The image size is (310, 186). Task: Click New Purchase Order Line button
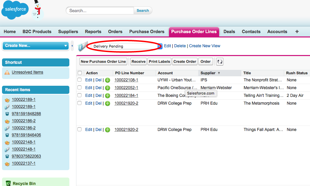point(103,61)
